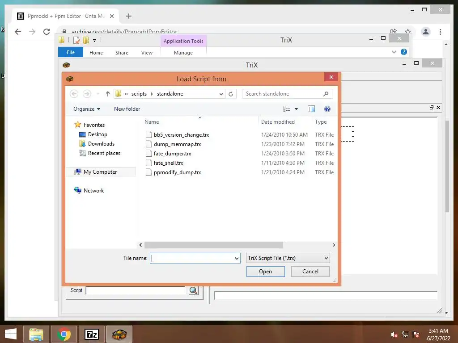
Task: Switch to the Share ribbon tab
Action: coord(122,53)
